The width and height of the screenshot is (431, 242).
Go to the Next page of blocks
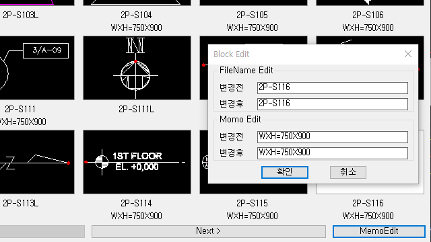tap(209, 231)
